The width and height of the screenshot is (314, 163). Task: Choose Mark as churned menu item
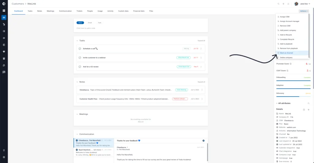(292, 53)
